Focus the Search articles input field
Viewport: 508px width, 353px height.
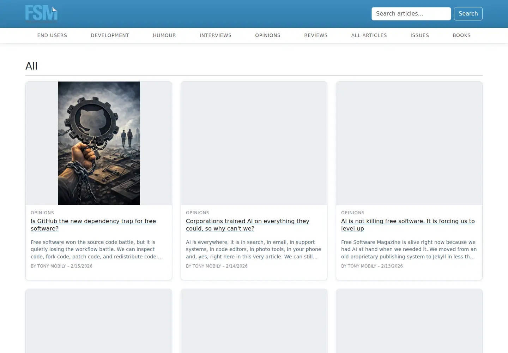point(411,14)
